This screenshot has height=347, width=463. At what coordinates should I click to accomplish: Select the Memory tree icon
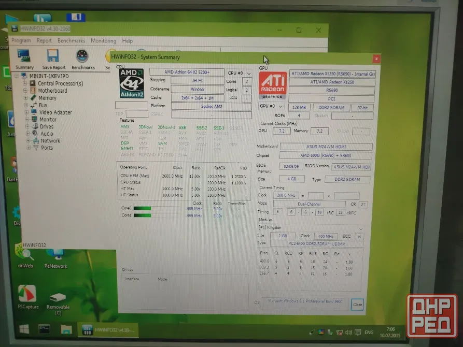point(33,98)
